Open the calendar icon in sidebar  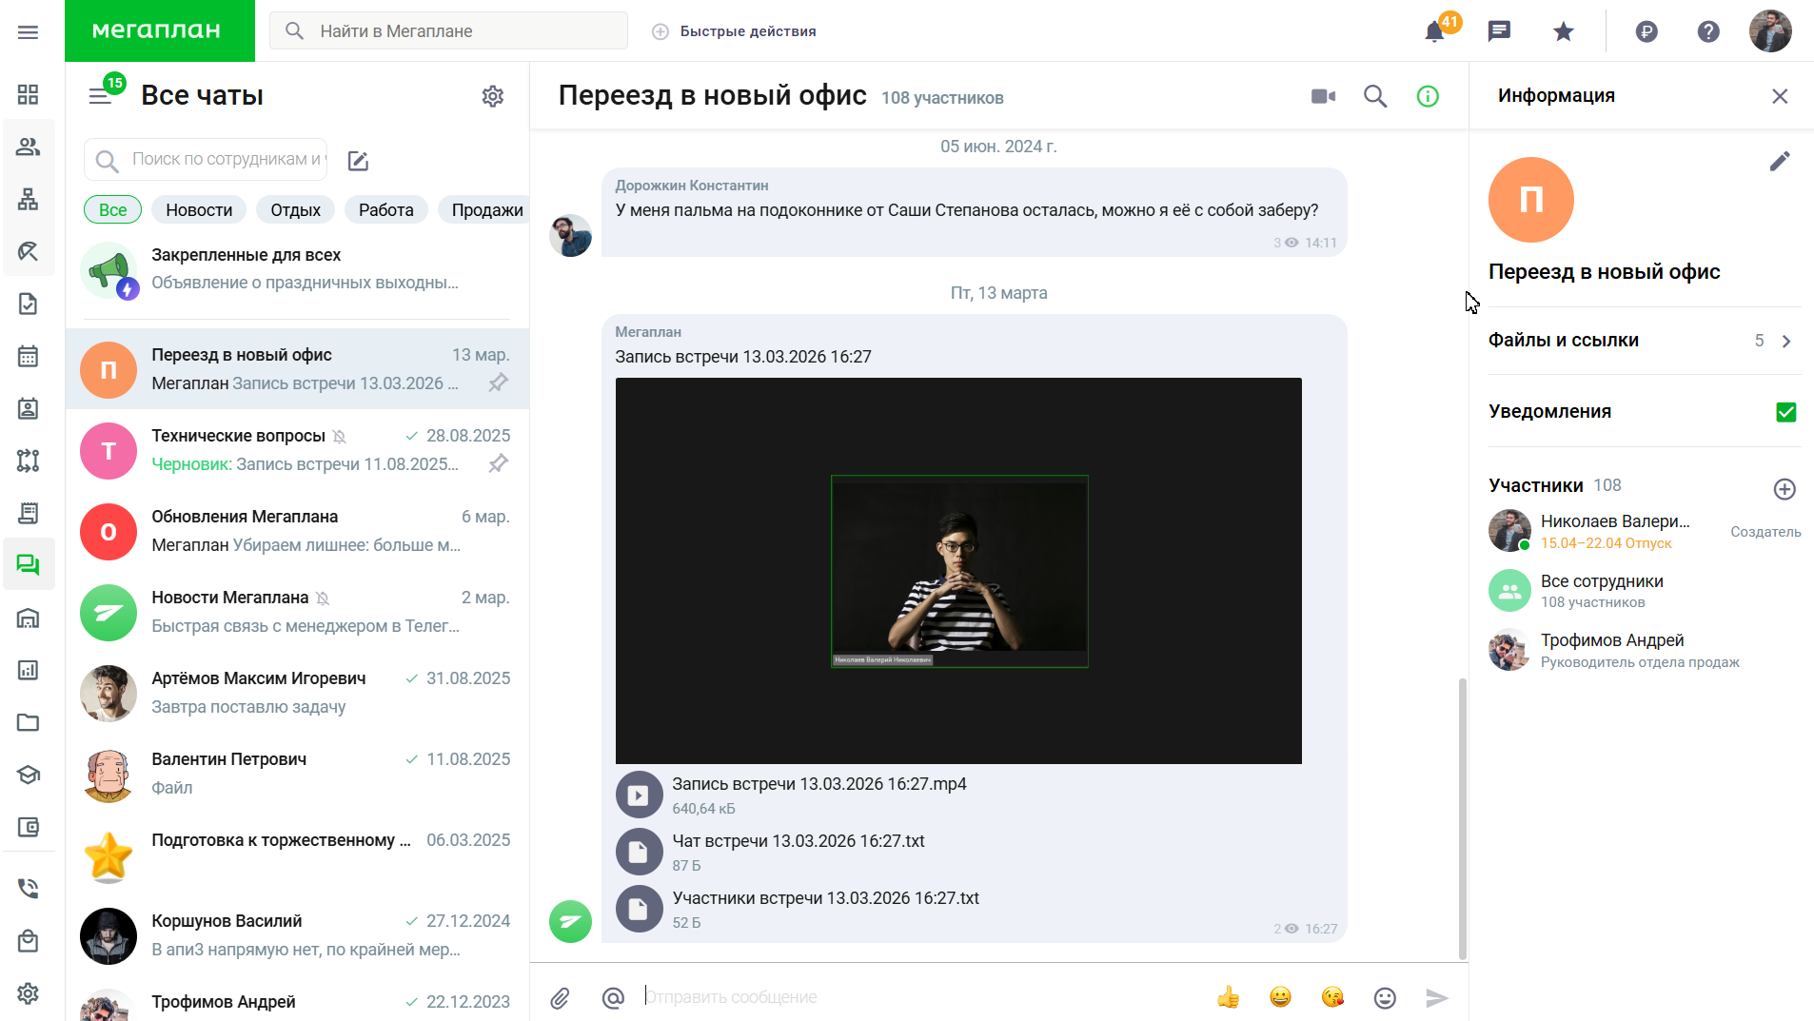click(29, 356)
